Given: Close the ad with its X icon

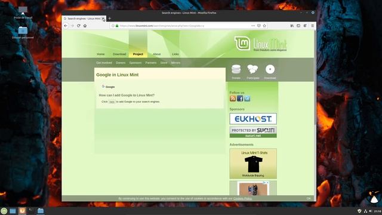Looking at the screenshot, I should (x=267, y=183).
